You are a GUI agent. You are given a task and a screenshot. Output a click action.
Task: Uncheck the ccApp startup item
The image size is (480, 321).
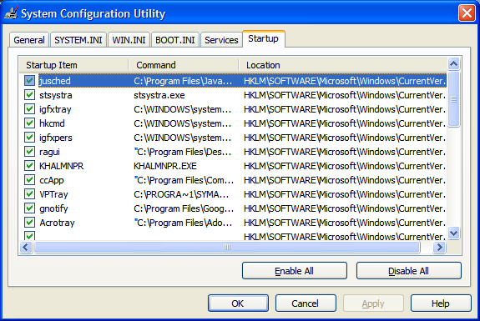[x=29, y=180]
